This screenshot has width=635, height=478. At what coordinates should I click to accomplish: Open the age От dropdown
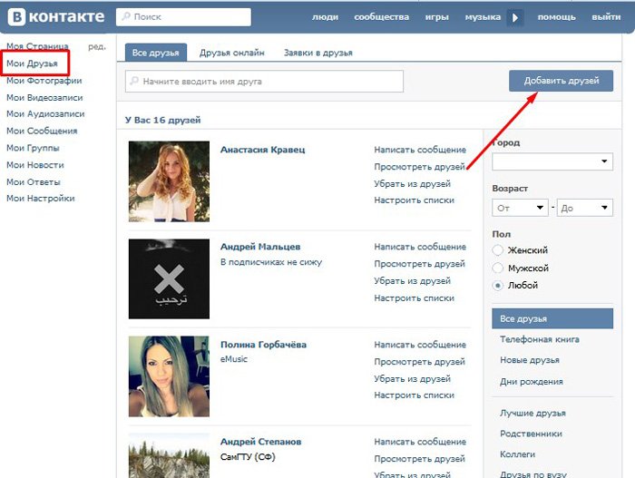click(520, 208)
